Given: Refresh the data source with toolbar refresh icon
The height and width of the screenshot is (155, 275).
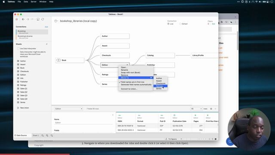Looking at the screenshot, I should coord(43,19).
